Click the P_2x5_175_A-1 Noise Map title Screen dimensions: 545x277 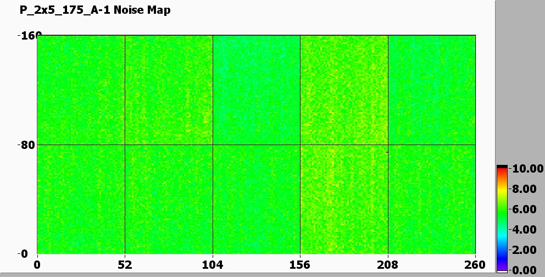95,10
